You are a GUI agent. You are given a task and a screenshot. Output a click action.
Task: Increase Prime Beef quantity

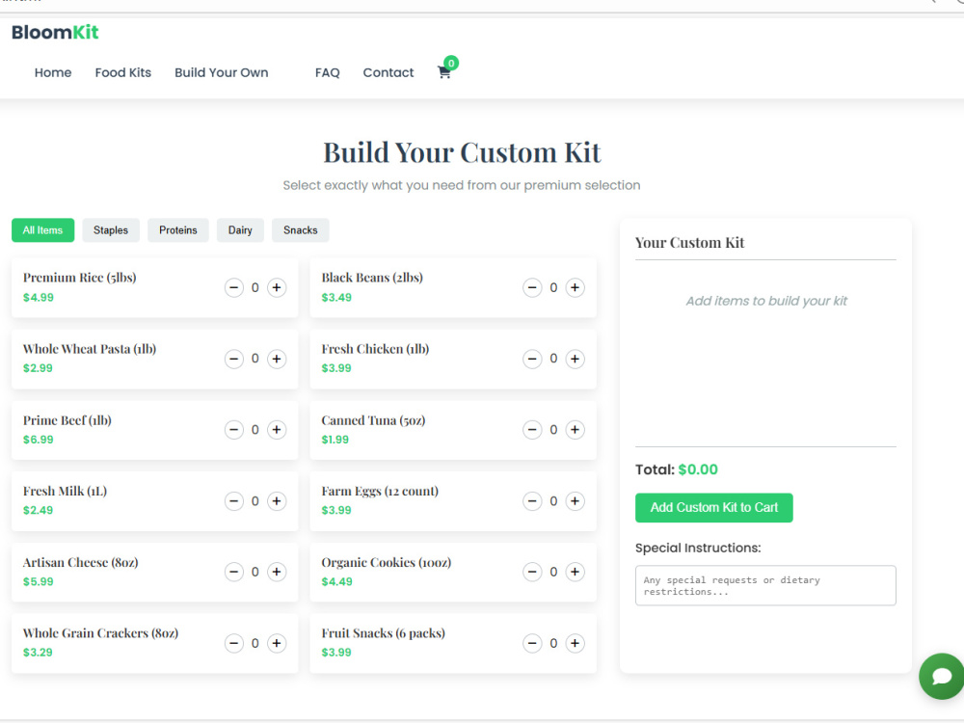[277, 430]
